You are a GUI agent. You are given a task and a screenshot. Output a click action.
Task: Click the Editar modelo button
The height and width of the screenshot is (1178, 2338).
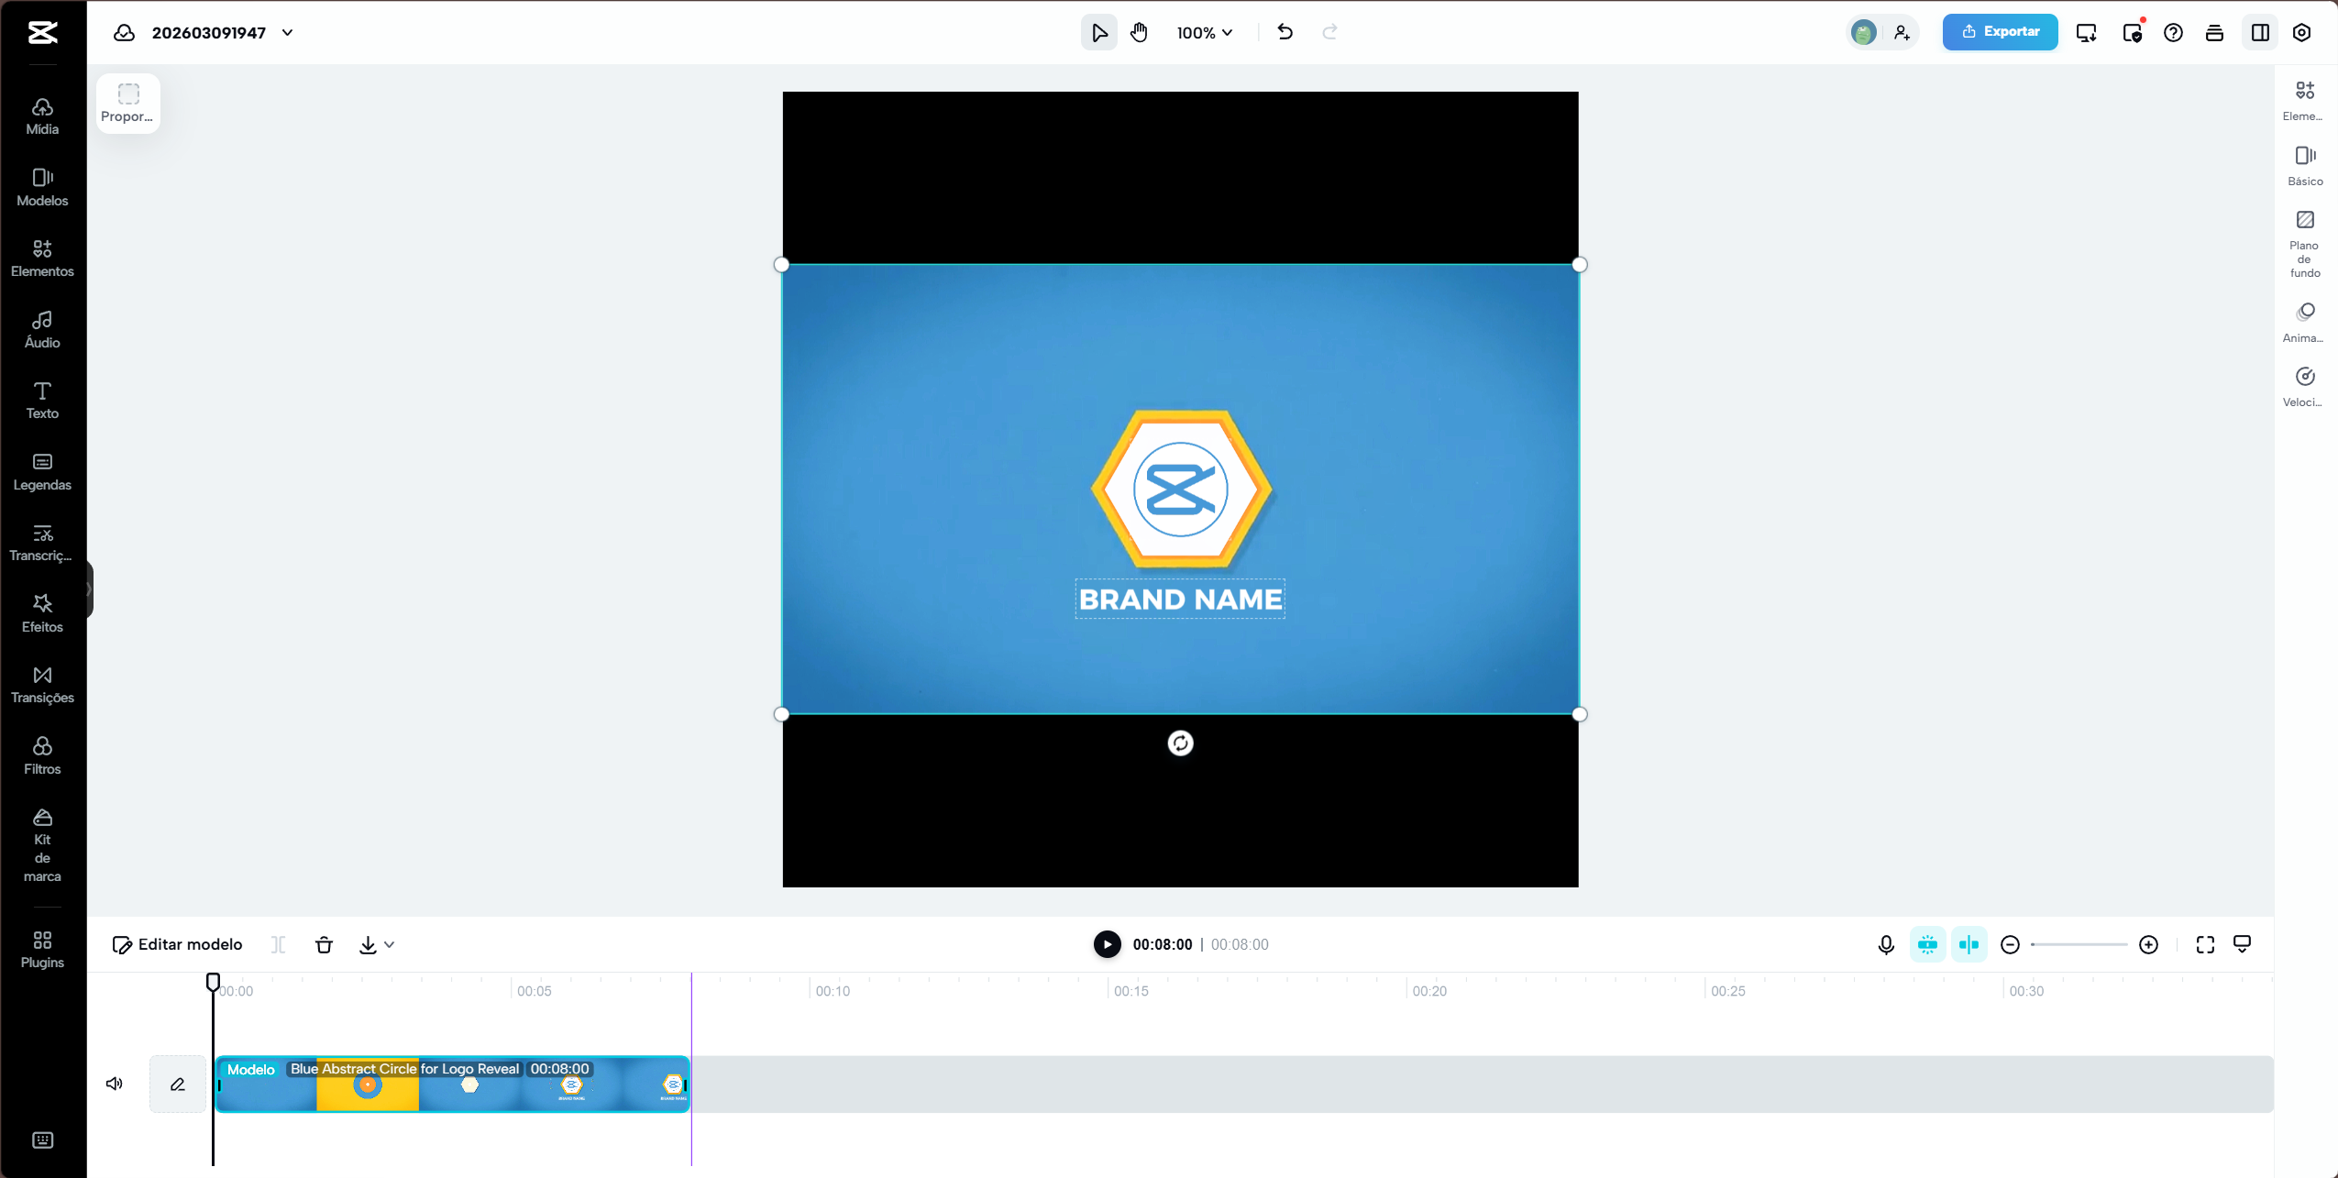point(177,944)
